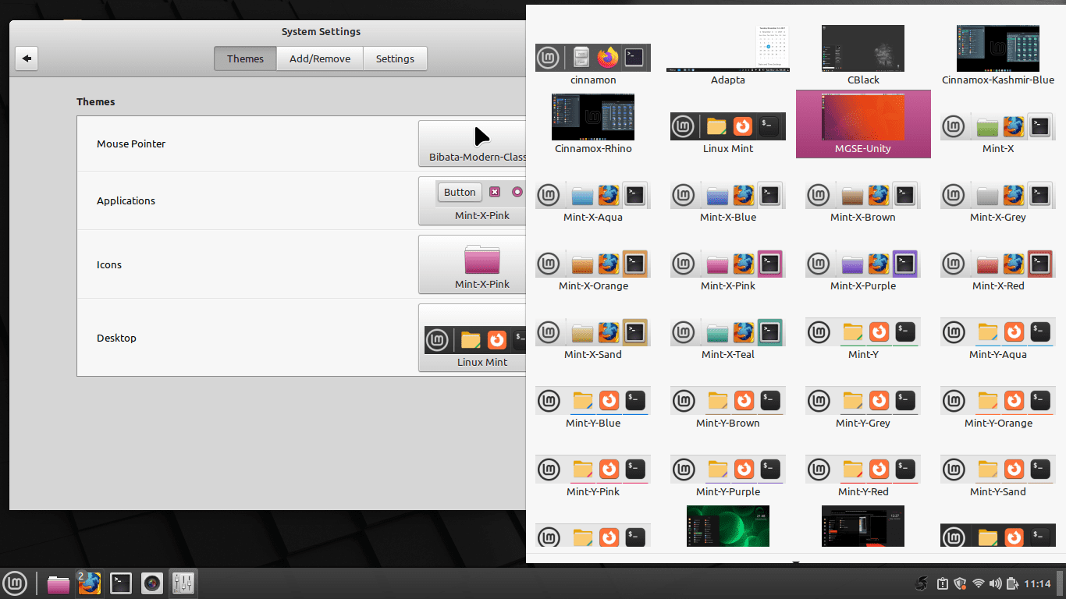The image size is (1066, 599).
Task: Select the Mint-X theme
Action: [x=998, y=133]
